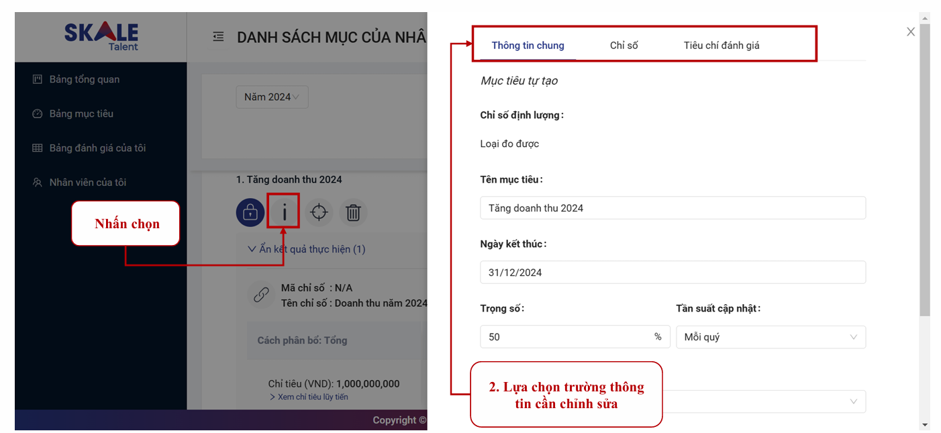The image size is (941, 433).
Task: Open Nhân viên của tôi page
Action: 87,182
